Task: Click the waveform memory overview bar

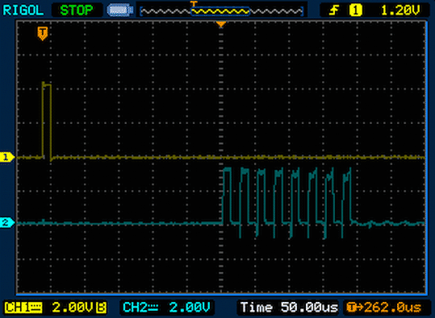Action: point(222,11)
